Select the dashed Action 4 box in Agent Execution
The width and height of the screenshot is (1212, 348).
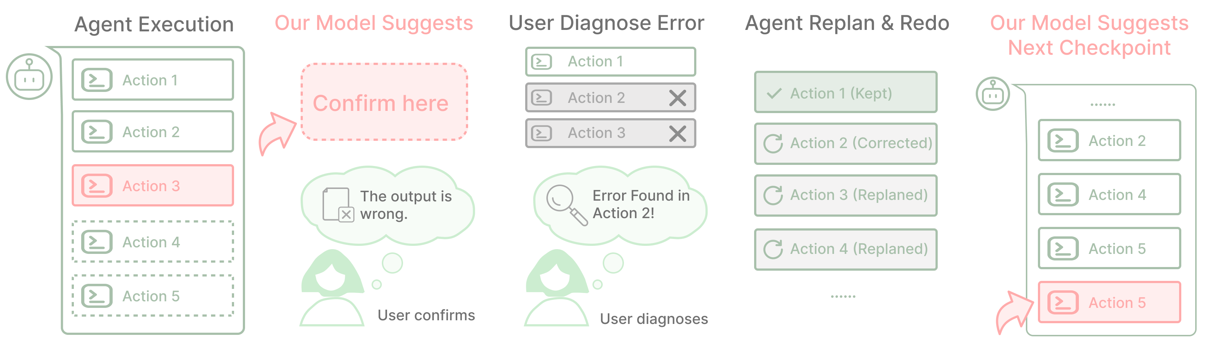(x=153, y=241)
